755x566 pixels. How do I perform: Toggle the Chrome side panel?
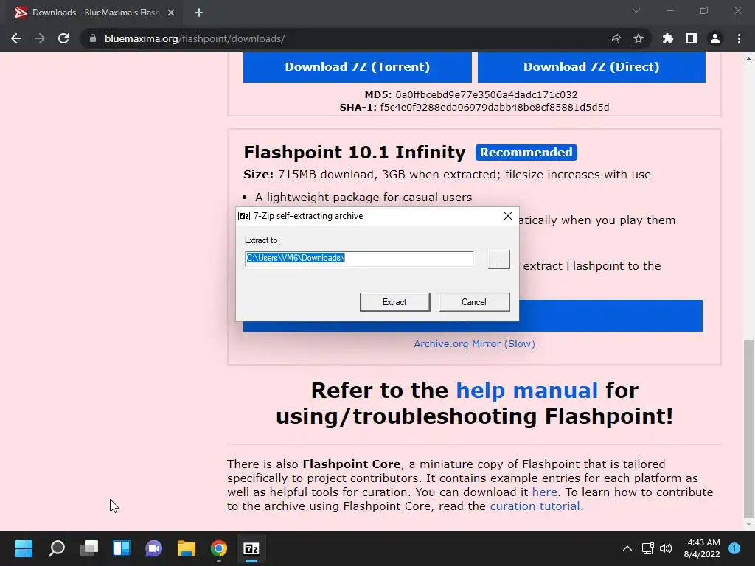(x=692, y=38)
